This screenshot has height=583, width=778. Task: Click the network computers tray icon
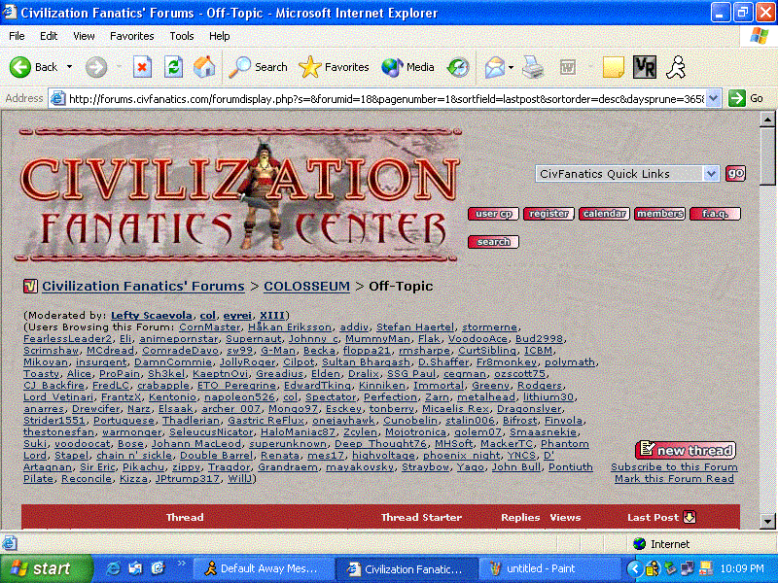point(688,568)
